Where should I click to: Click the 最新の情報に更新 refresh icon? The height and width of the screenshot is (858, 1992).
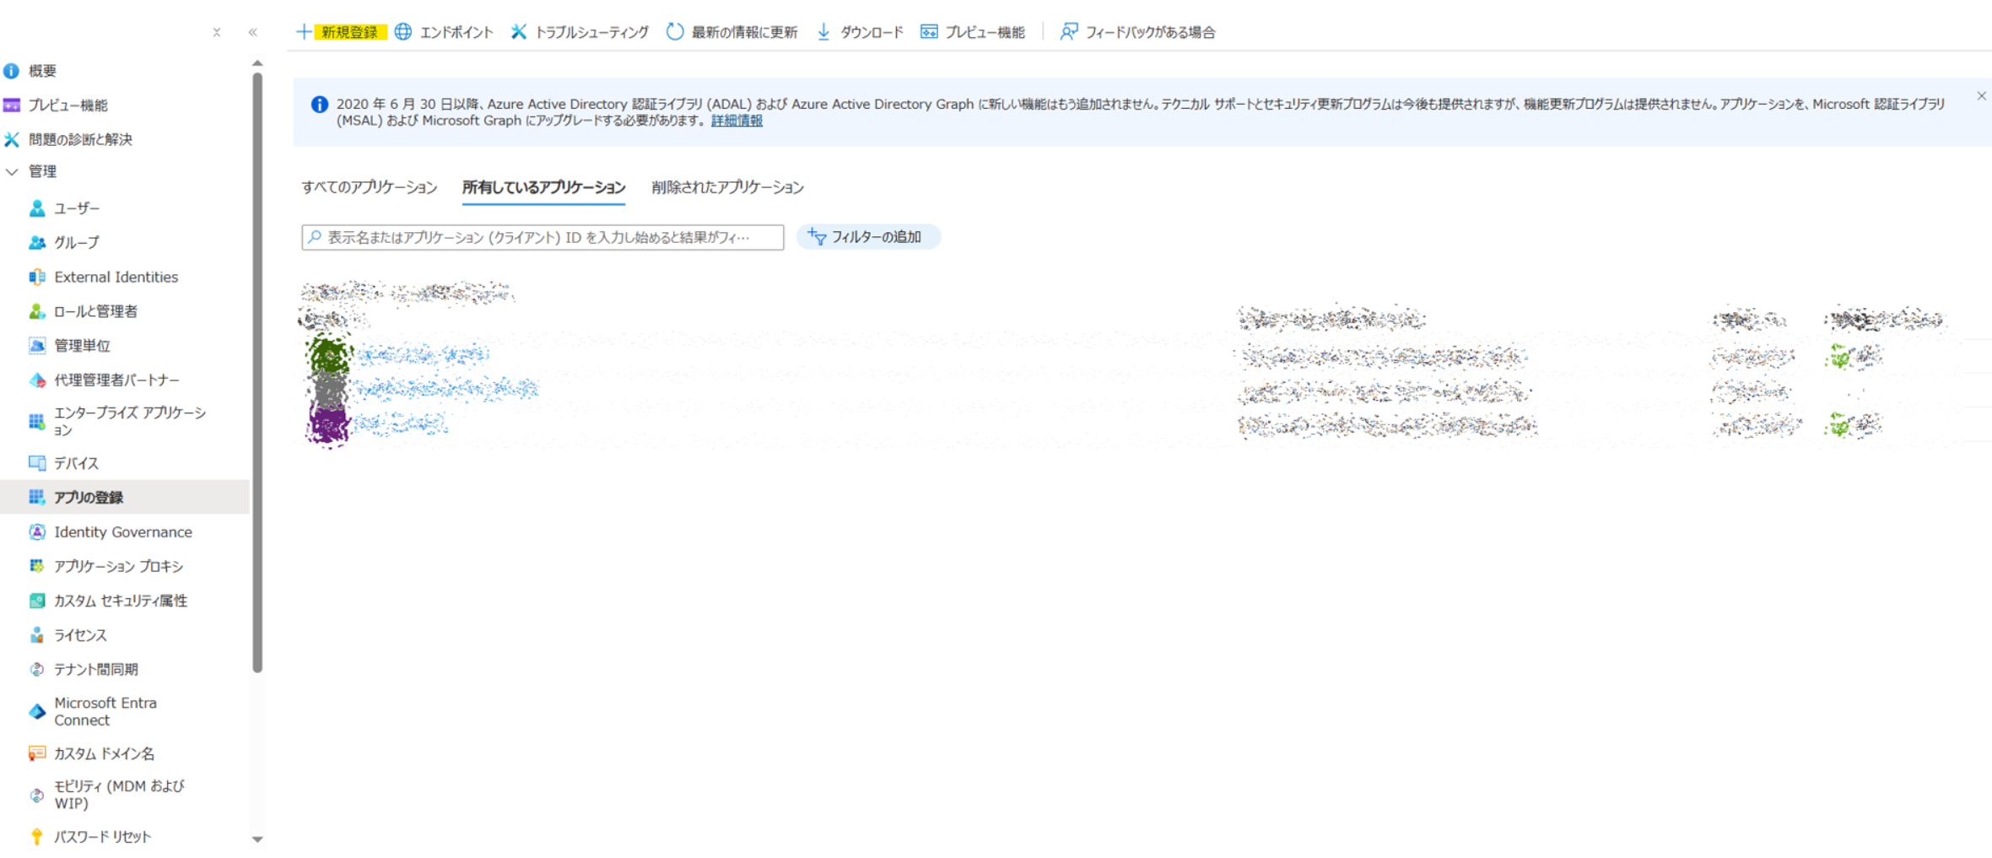674,32
